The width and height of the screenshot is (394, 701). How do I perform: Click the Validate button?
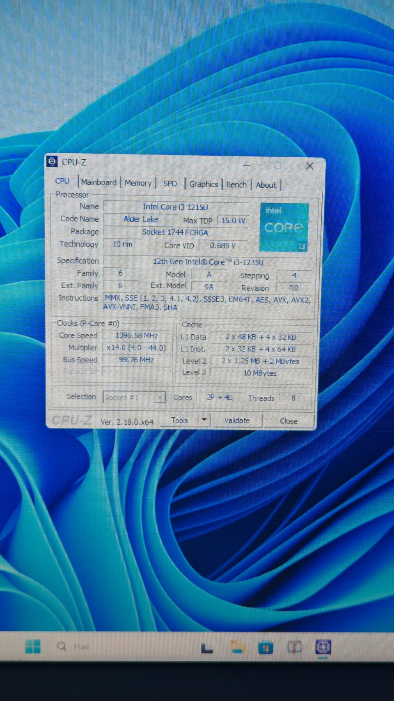click(237, 421)
